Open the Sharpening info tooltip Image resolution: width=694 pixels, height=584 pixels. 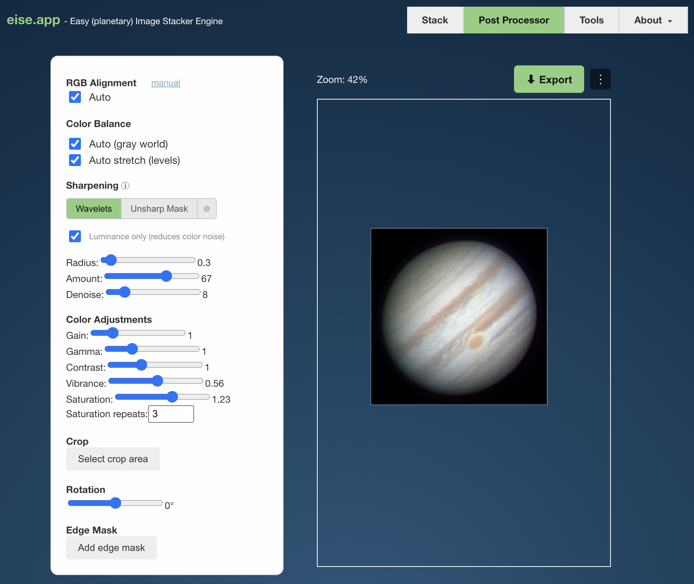[x=125, y=186]
